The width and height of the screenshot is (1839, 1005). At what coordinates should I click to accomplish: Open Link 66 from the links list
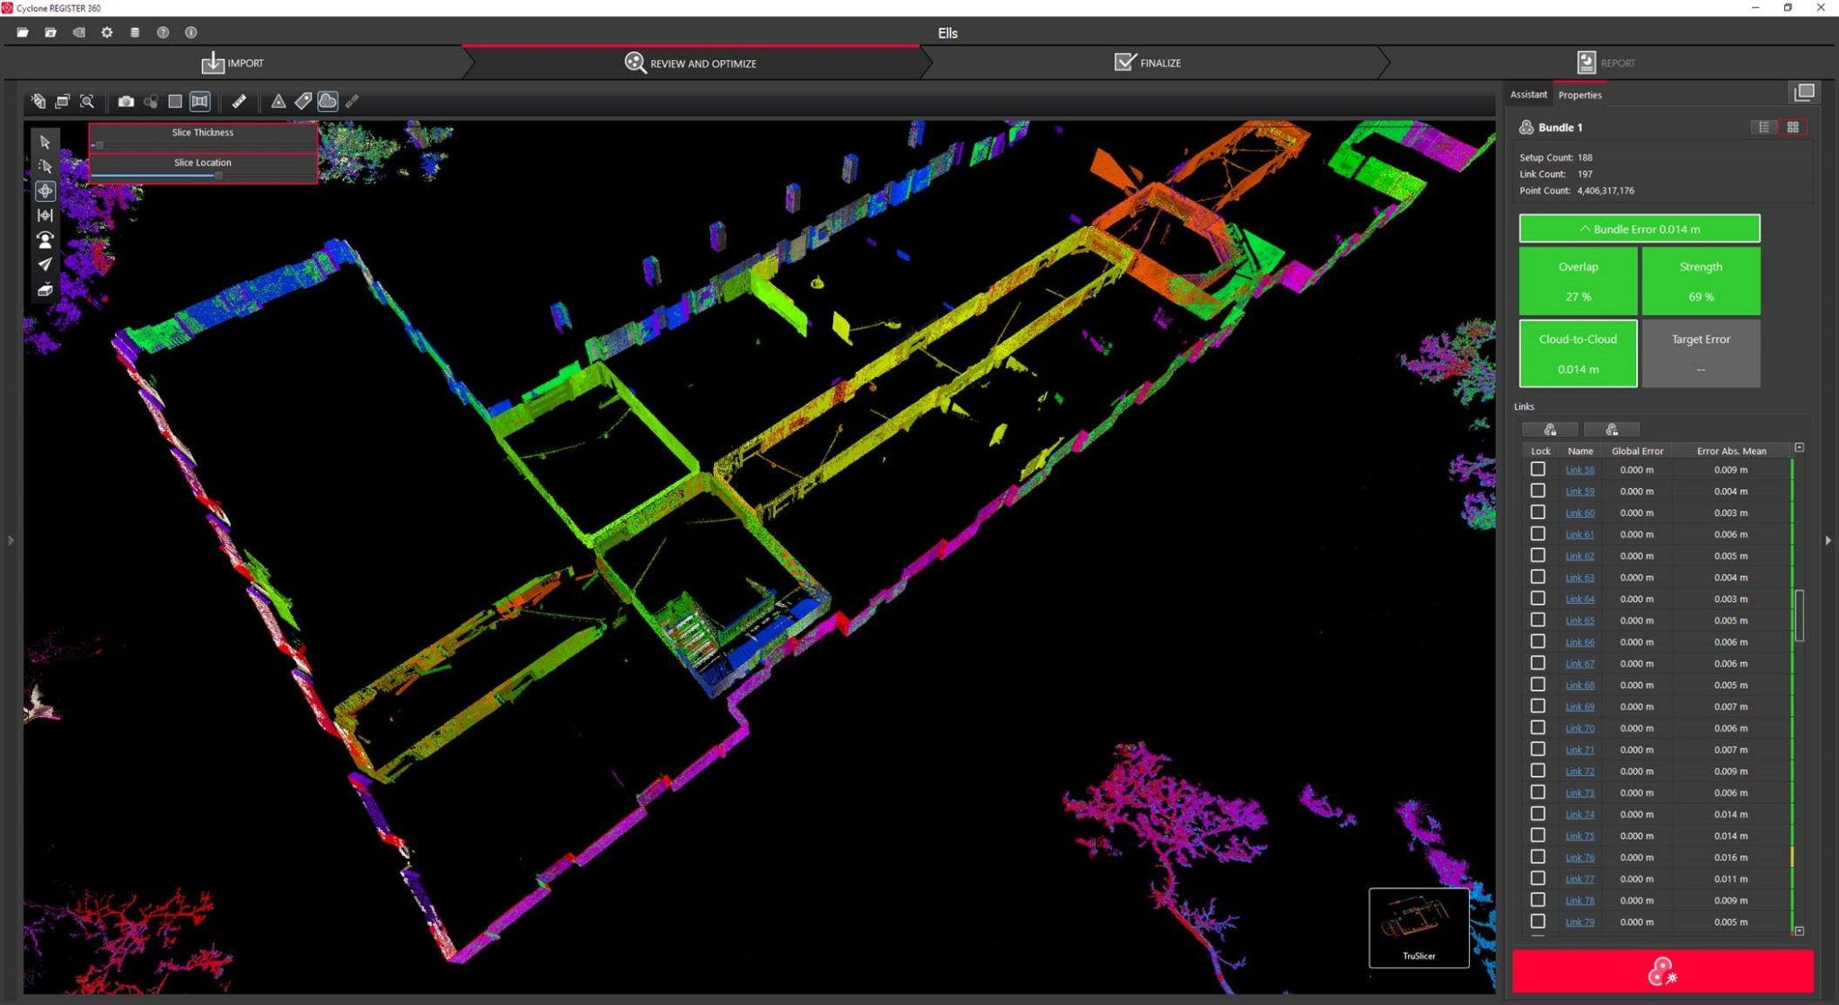(1579, 642)
